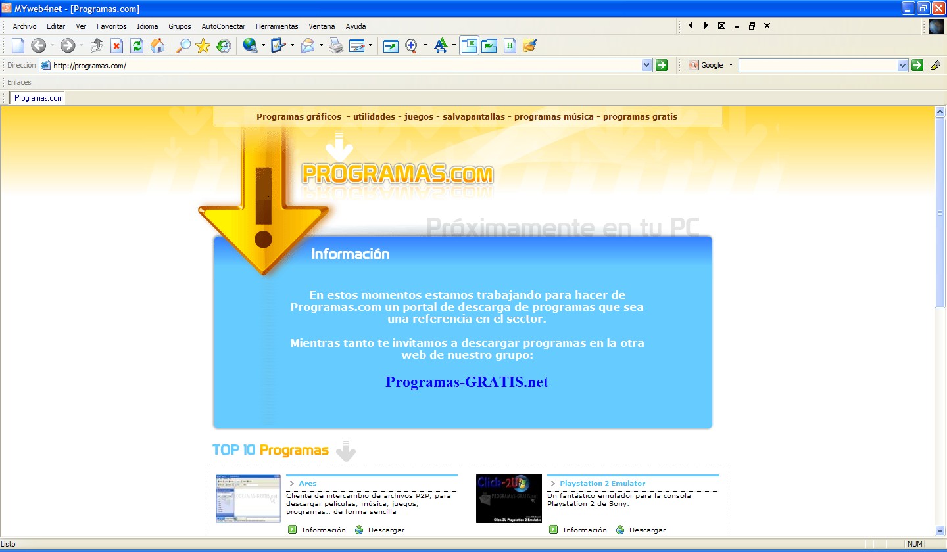Open the Favoritos menu

pyautogui.click(x=112, y=26)
